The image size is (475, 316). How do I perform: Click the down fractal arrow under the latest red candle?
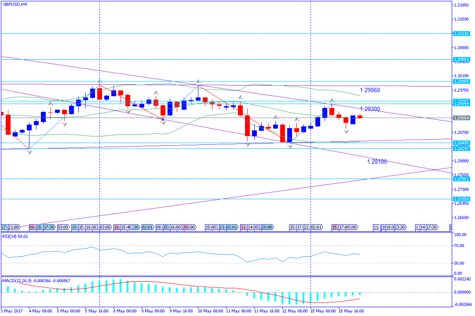pos(346,132)
